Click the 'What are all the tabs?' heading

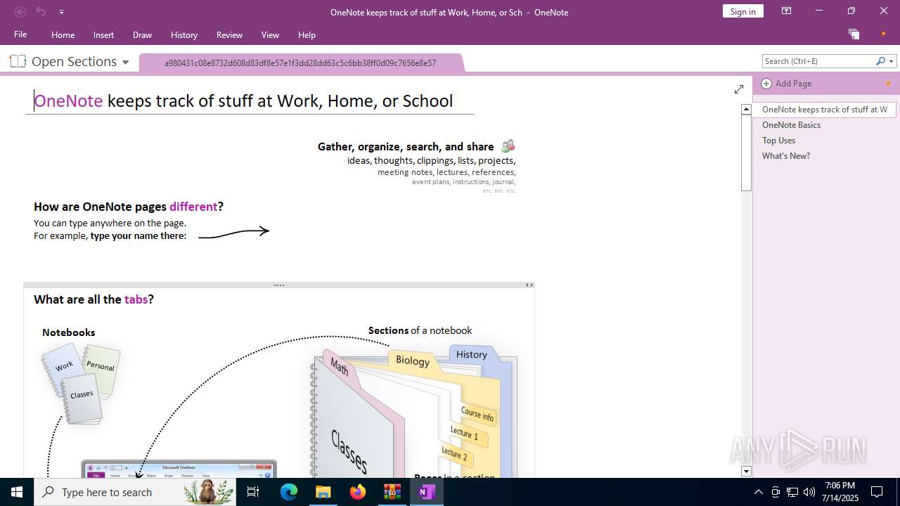pyautogui.click(x=94, y=299)
